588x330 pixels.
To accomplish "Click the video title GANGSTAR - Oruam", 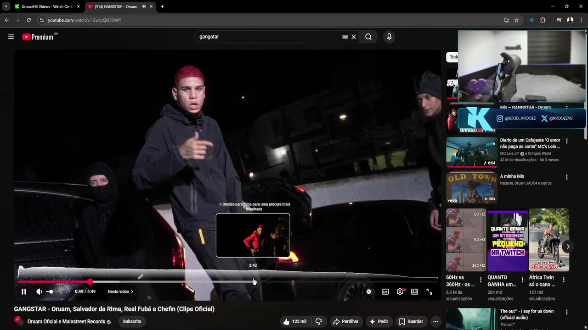I will pyautogui.click(x=114, y=309).
